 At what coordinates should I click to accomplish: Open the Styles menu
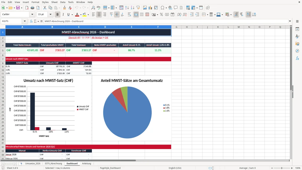pyautogui.click(x=45, y=2)
